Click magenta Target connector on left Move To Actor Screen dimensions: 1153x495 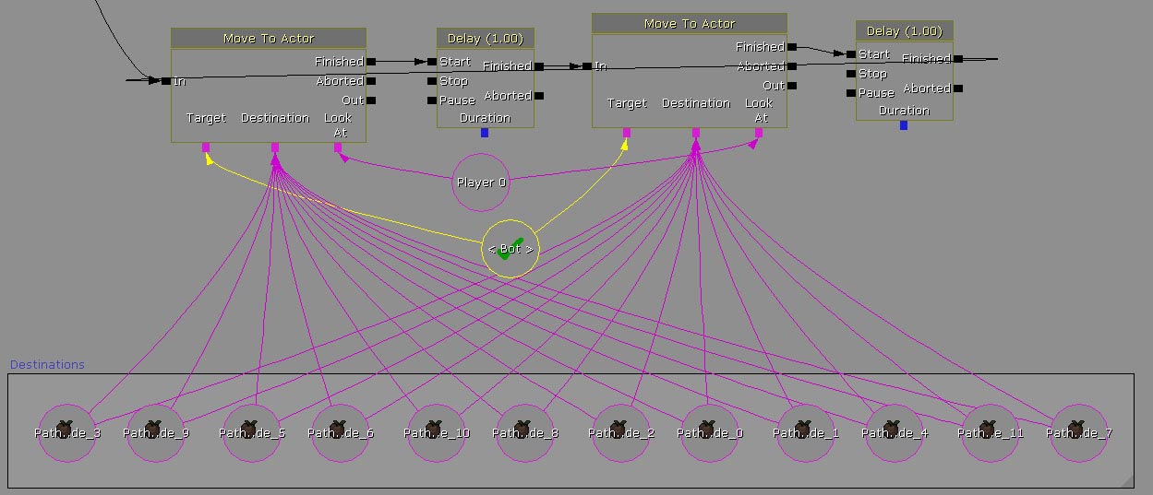click(206, 147)
